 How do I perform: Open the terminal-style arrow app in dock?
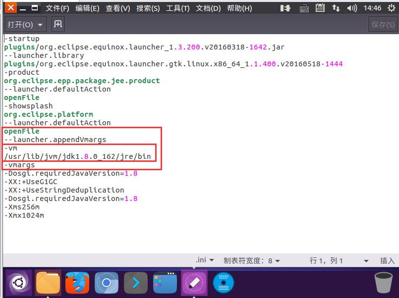(136, 283)
